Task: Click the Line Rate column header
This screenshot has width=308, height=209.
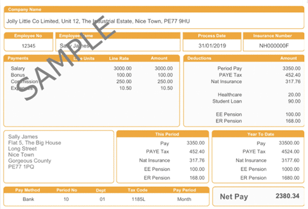Action: coord(119,58)
